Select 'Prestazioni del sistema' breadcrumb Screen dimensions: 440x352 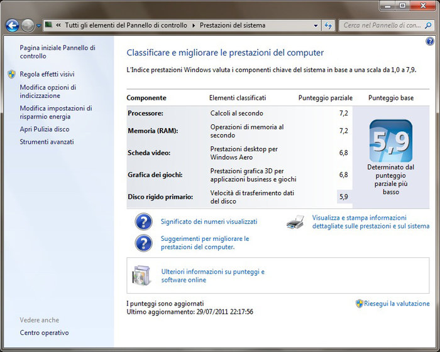pos(233,26)
